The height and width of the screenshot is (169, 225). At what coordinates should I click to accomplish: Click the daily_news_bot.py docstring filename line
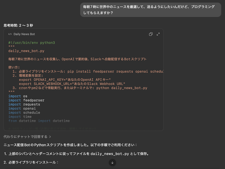tap(23, 51)
